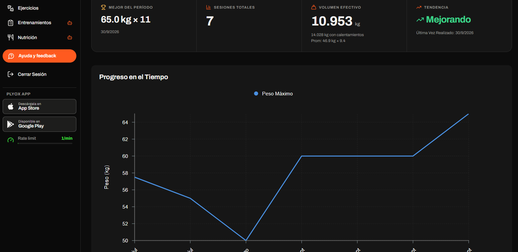Click the rate limit gauge icon
Viewport: 518px width, 252px height.
coord(11,140)
